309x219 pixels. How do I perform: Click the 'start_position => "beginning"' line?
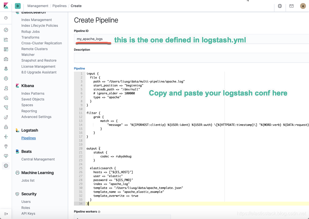pyautogui.click(x=118, y=86)
